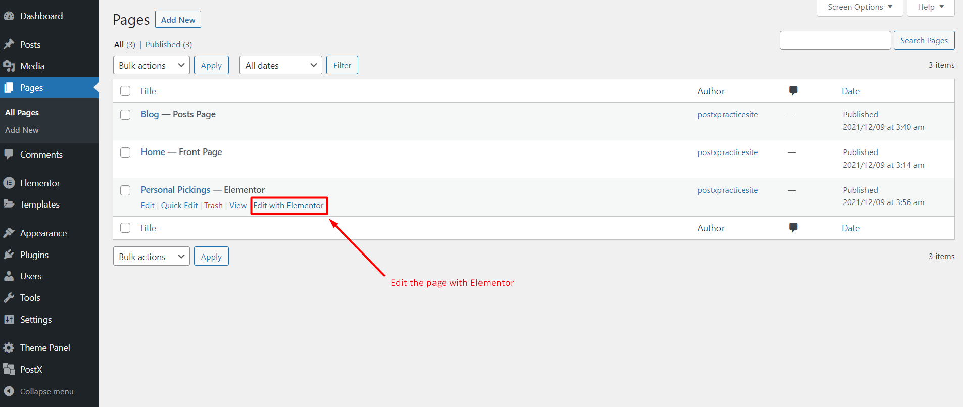The image size is (963, 407).
Task: Open the Plugins menu label
Action: pyautogui.click(x=34, y=255)
